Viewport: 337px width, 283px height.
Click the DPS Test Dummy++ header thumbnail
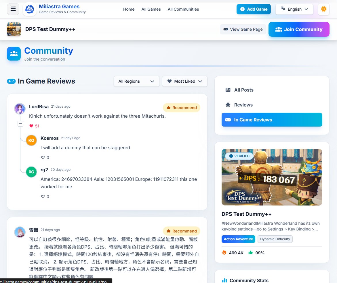point(14,29)
